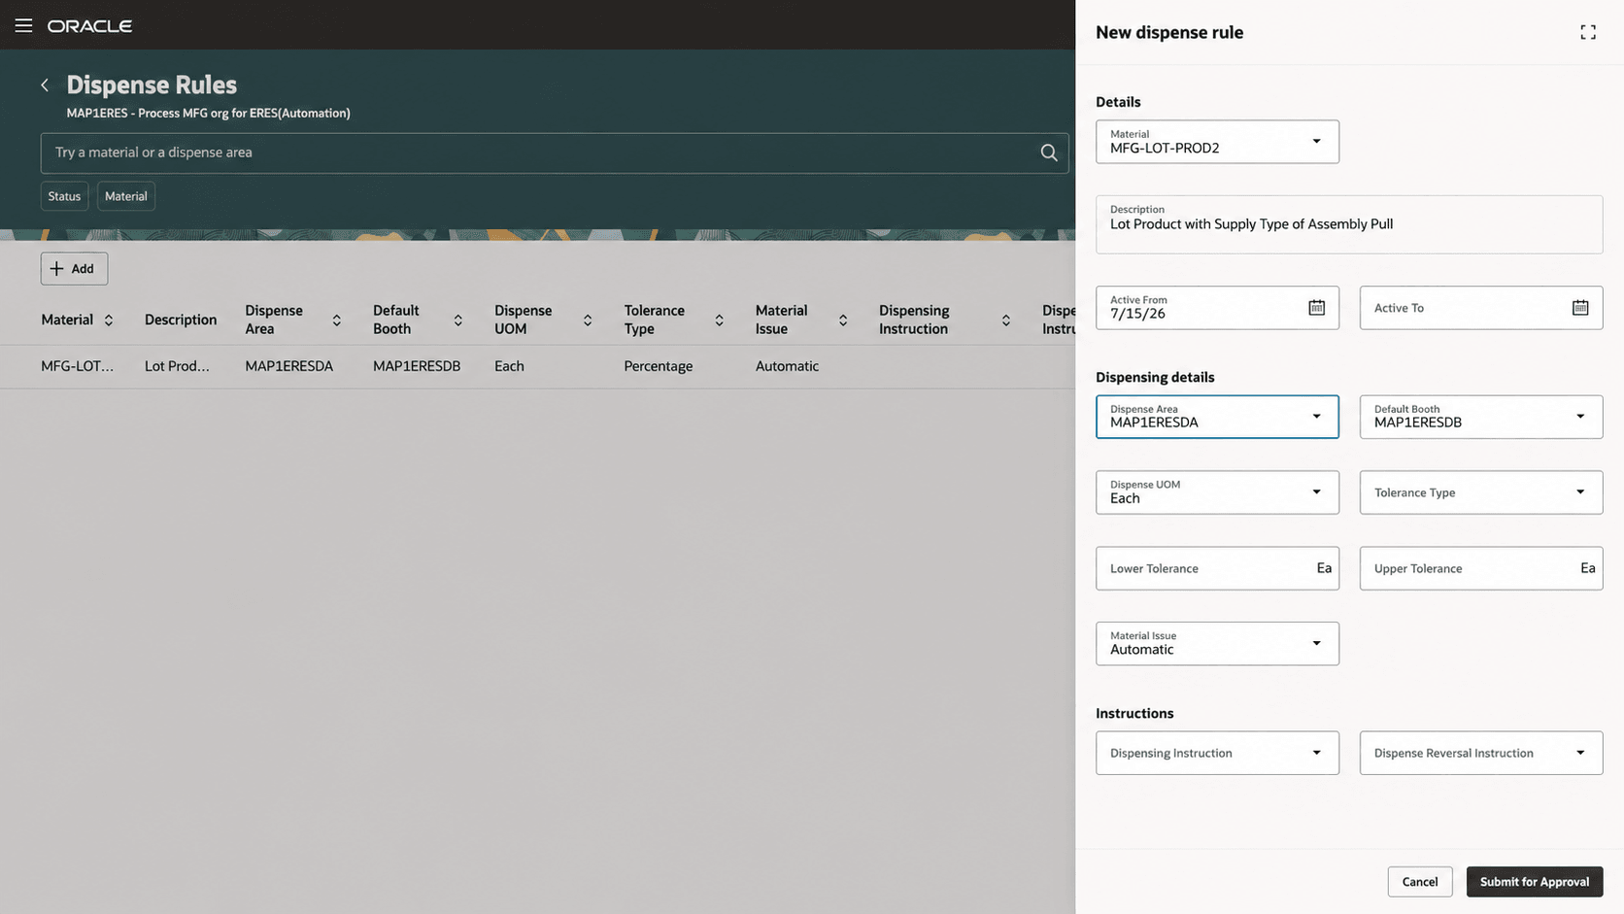Click the Upper Tolerance field

[x=1481, y=568]
